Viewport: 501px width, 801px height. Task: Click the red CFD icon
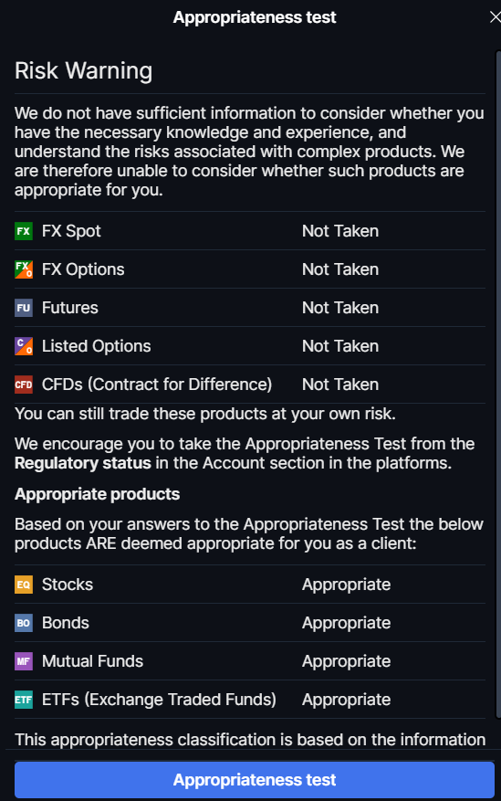click(x=24, y=385)
